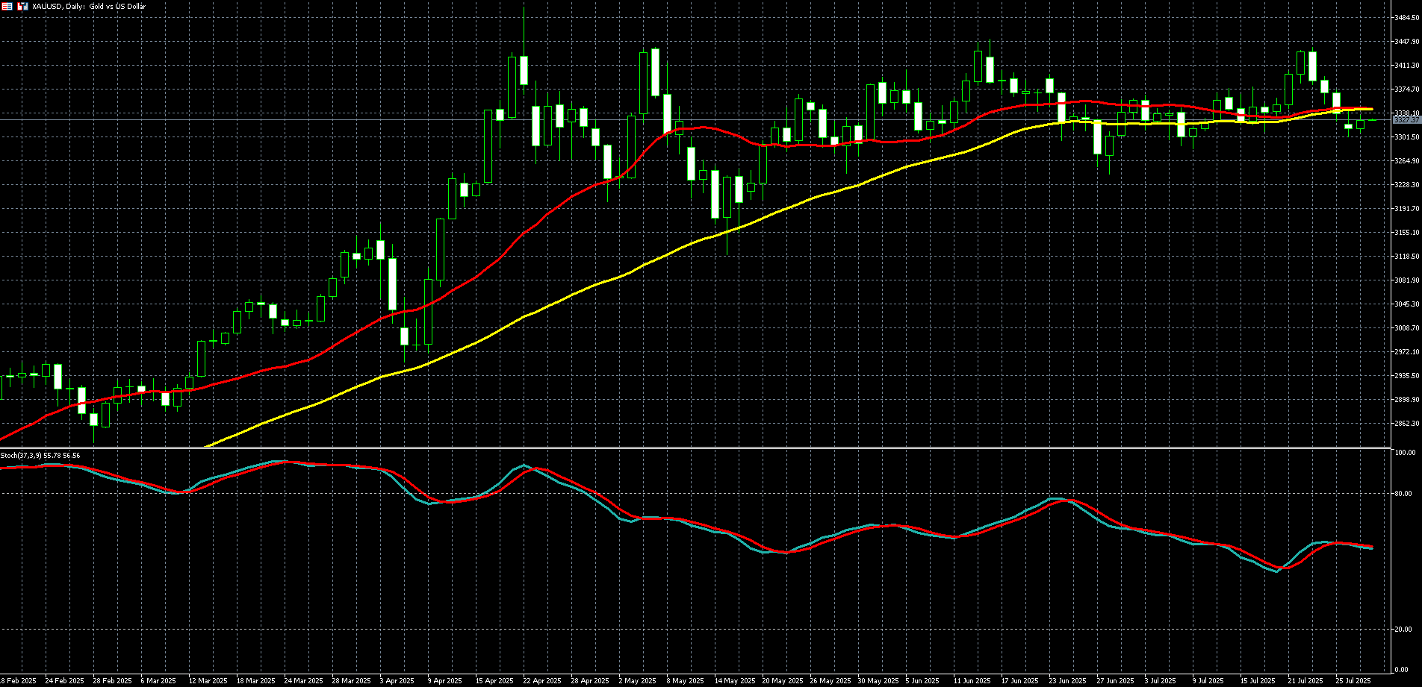Click the 20.00 stochastic level label
1422x687 pixels.
click(1403, 630)
